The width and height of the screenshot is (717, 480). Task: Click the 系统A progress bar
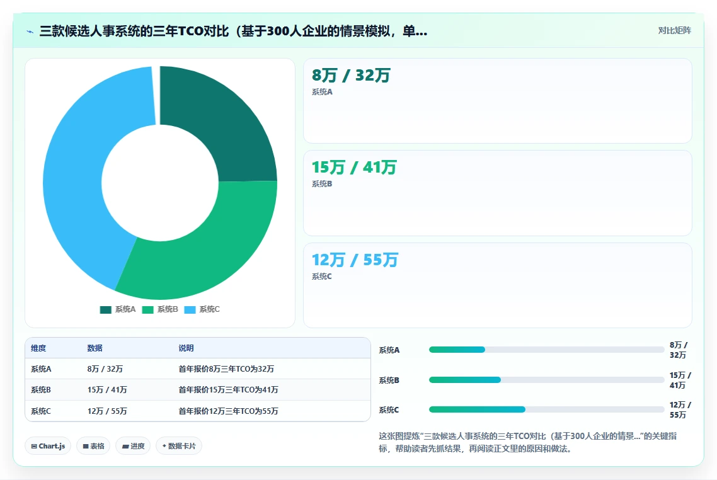pos(546,350)
